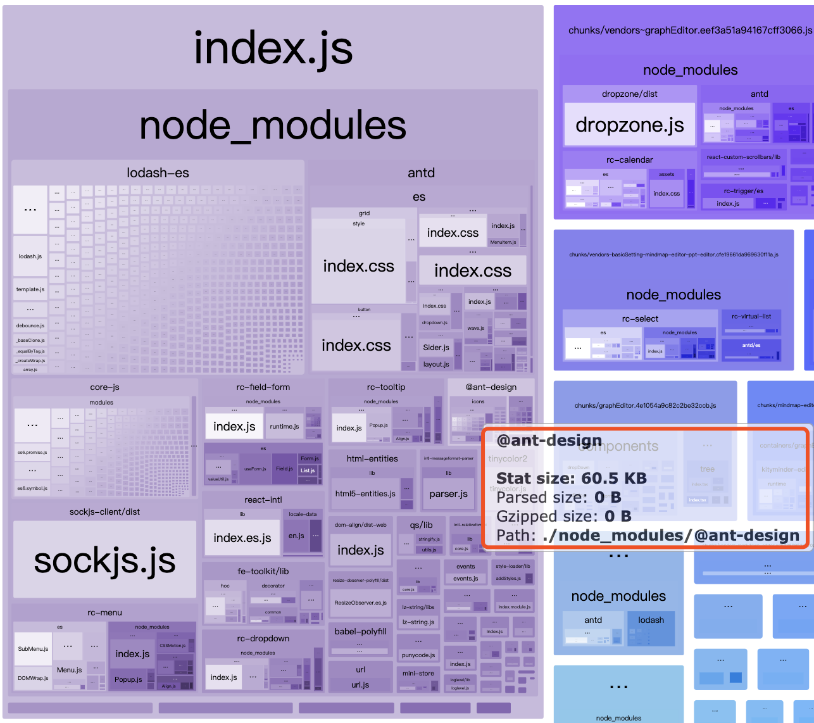Select the en.js locale-data block

[296, 536]
